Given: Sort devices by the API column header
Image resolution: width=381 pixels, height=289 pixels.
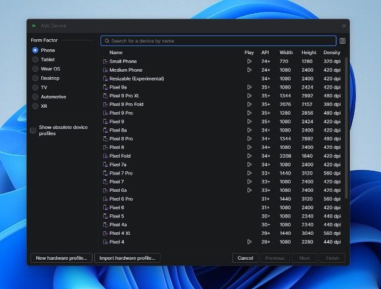Looking at the screenshot, I should (265, 52).
